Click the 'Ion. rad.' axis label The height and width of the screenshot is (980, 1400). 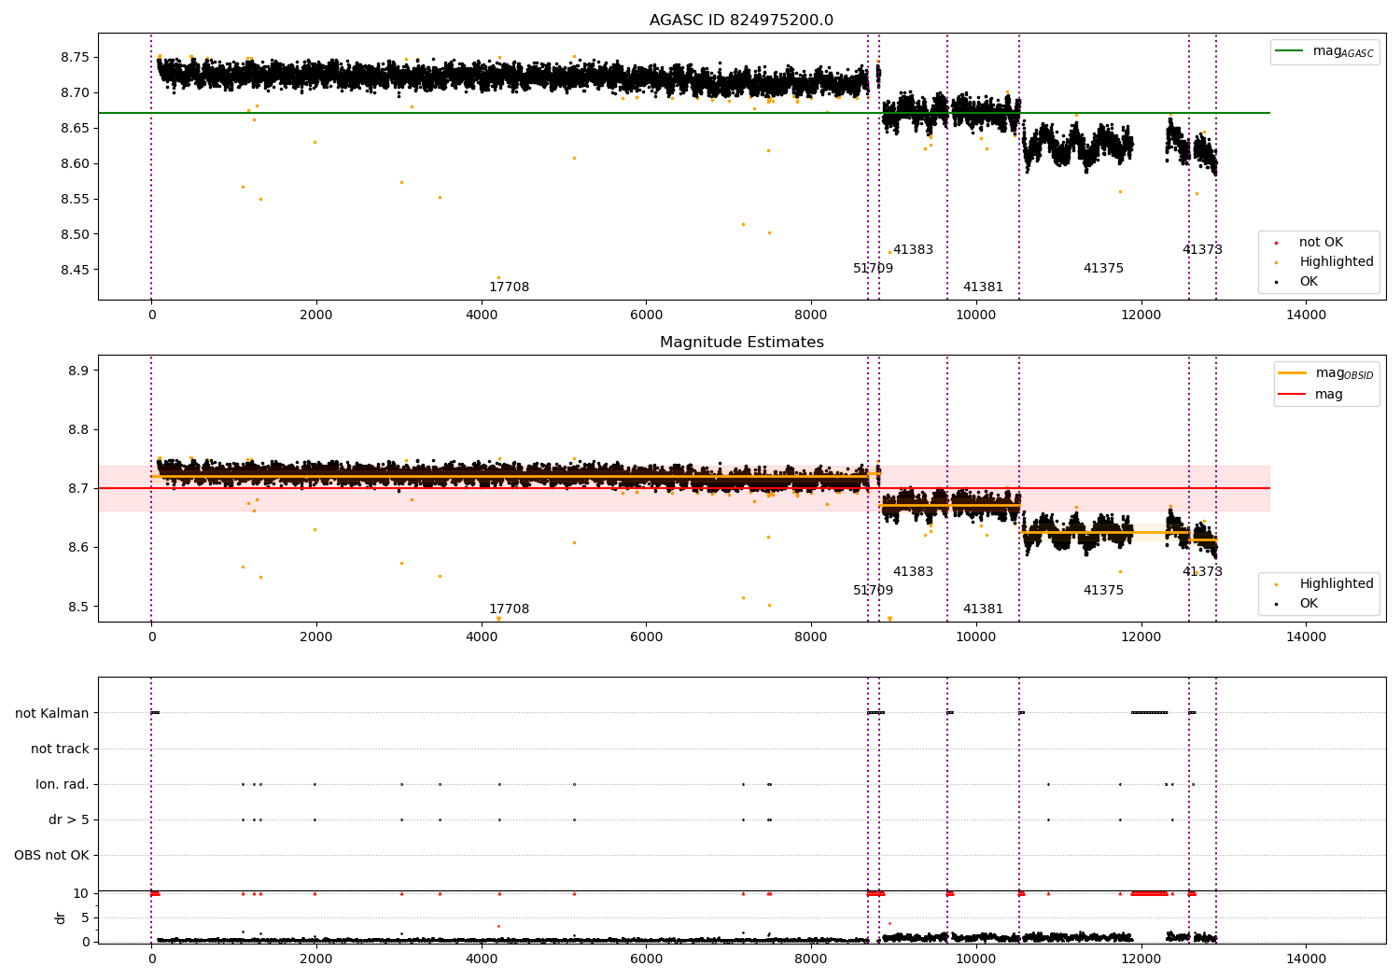pyautogui.click(x=63, y=784)
